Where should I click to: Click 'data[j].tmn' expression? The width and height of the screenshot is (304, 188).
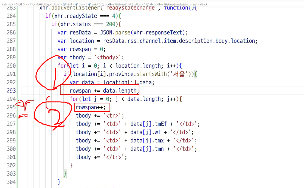(147, 149)
